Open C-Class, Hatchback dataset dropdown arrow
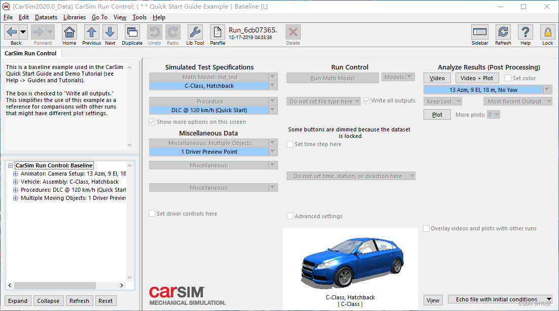559x311 pixels. 273,86
